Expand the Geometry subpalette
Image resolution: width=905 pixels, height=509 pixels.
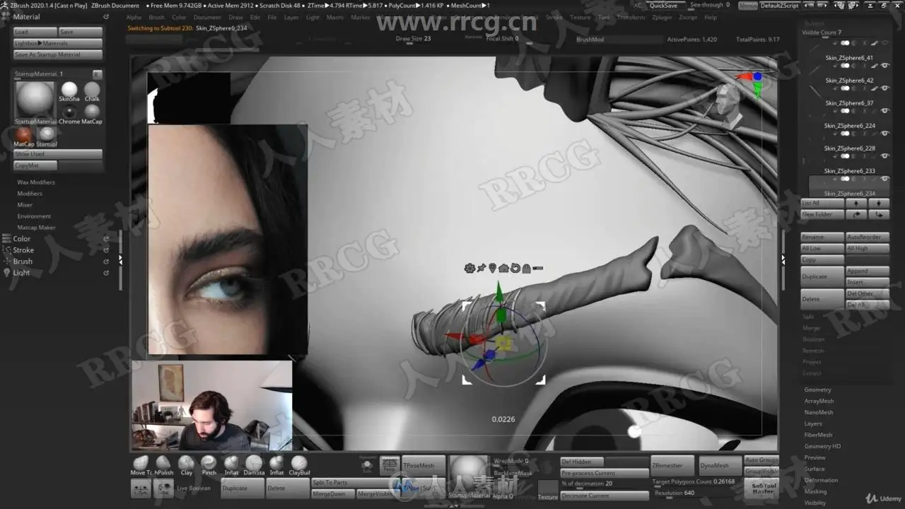818,390
